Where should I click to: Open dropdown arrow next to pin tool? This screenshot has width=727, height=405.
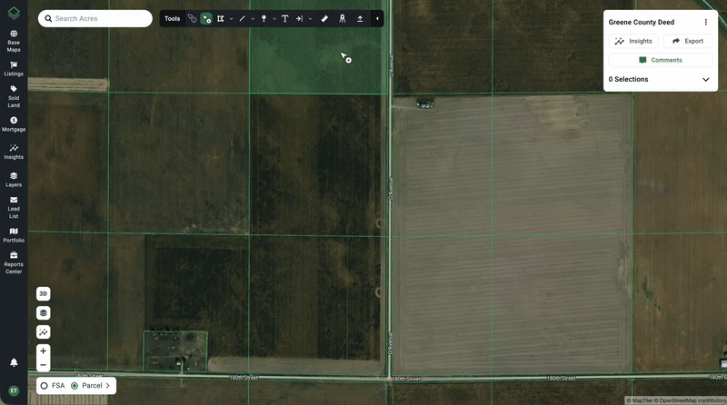(274, 18)
